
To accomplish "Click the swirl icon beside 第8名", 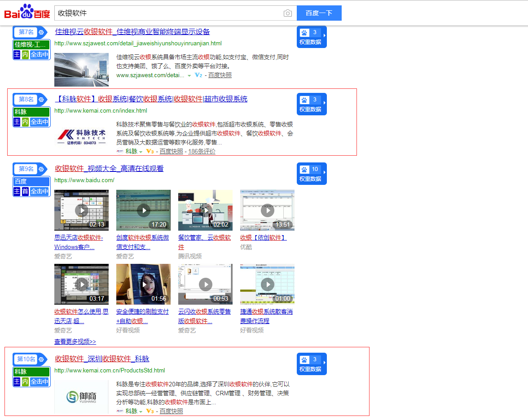I will point(41,100).
